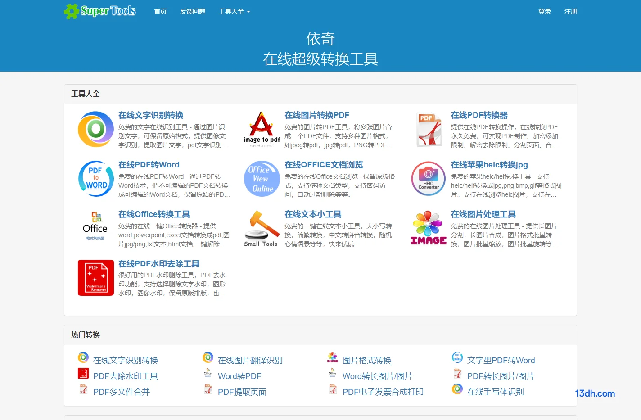Open Word转PDF link
This screenshot has width=641, height=420.
pos(239,376)
